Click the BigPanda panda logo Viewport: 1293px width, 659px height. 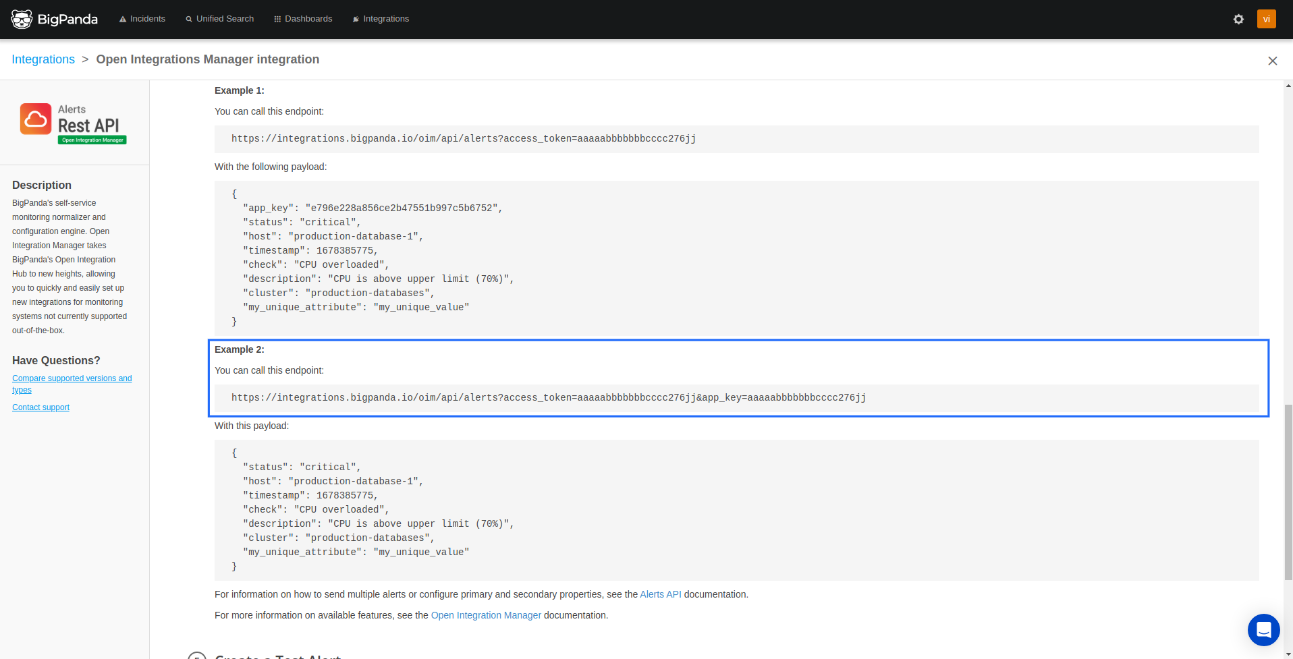22,19
